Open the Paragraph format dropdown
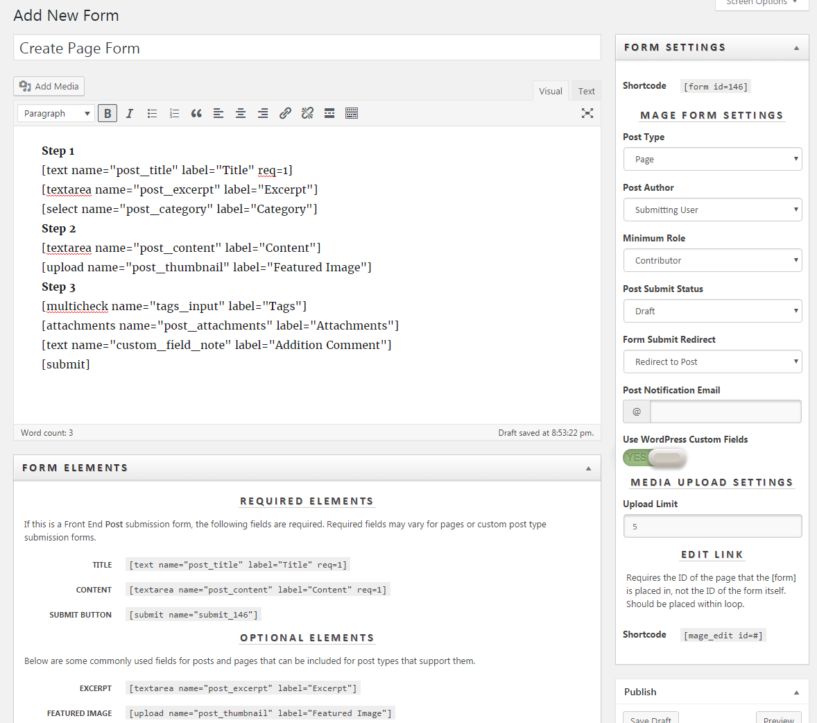Screen dimensions: 817x723 tap(55, 113)
